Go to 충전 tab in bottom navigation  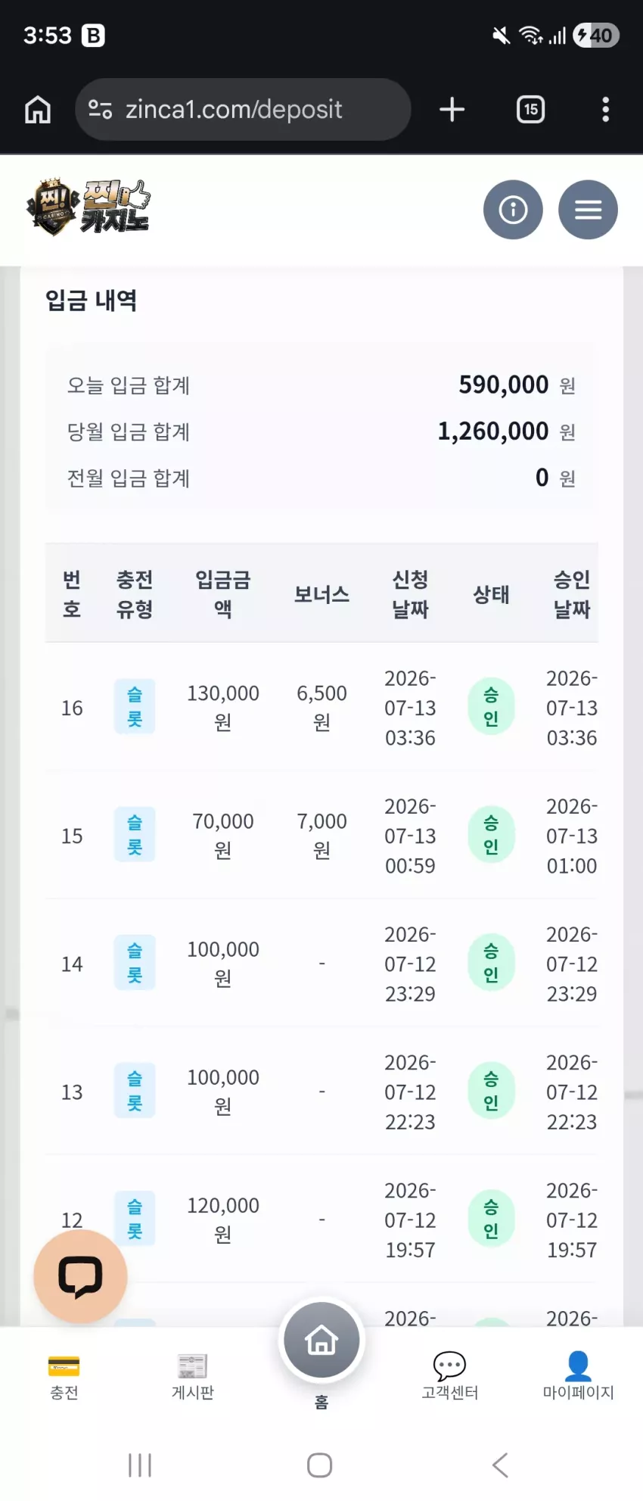point(64,1377)
